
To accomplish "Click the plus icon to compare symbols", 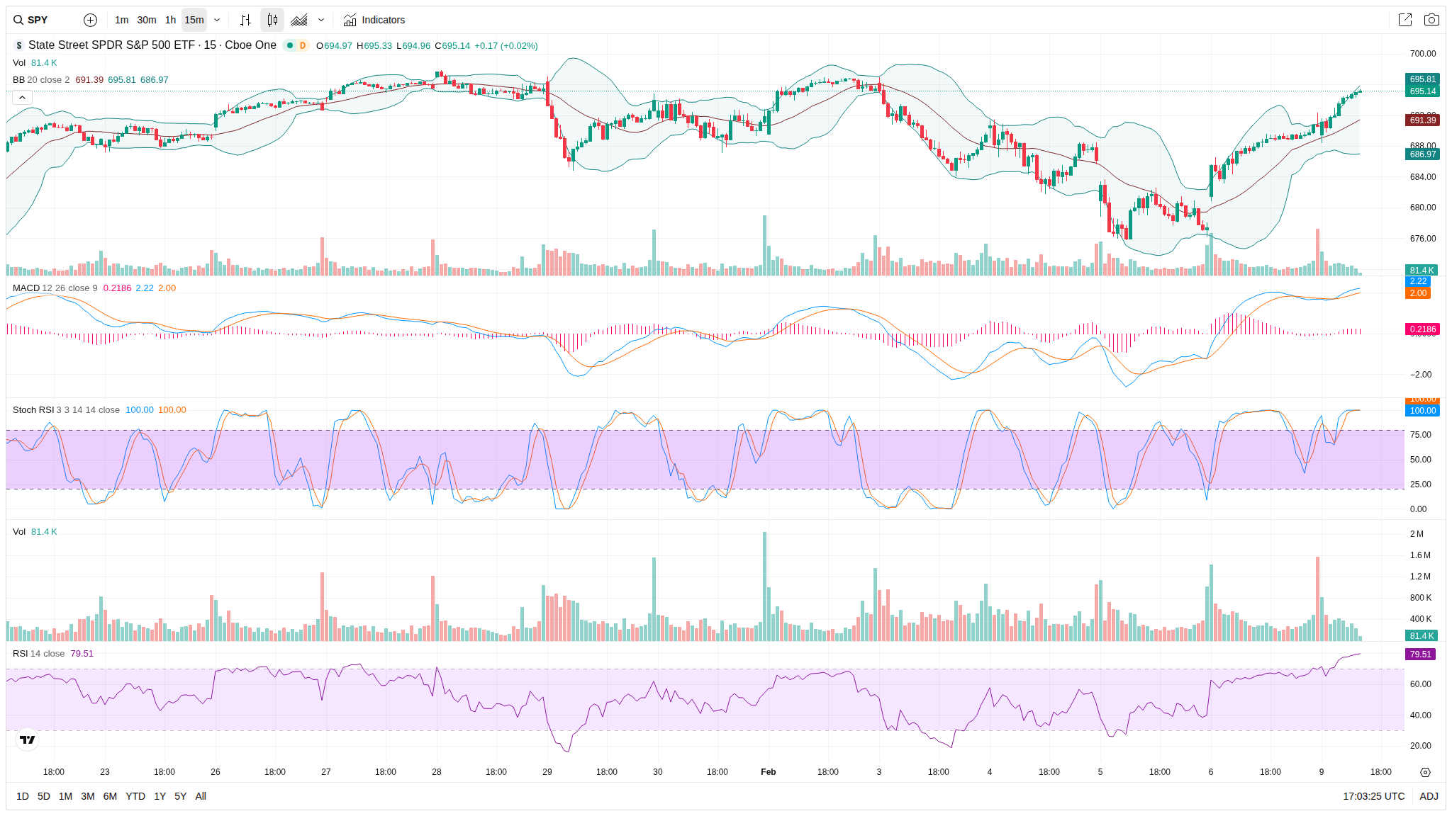I will [x=90, y=20].
